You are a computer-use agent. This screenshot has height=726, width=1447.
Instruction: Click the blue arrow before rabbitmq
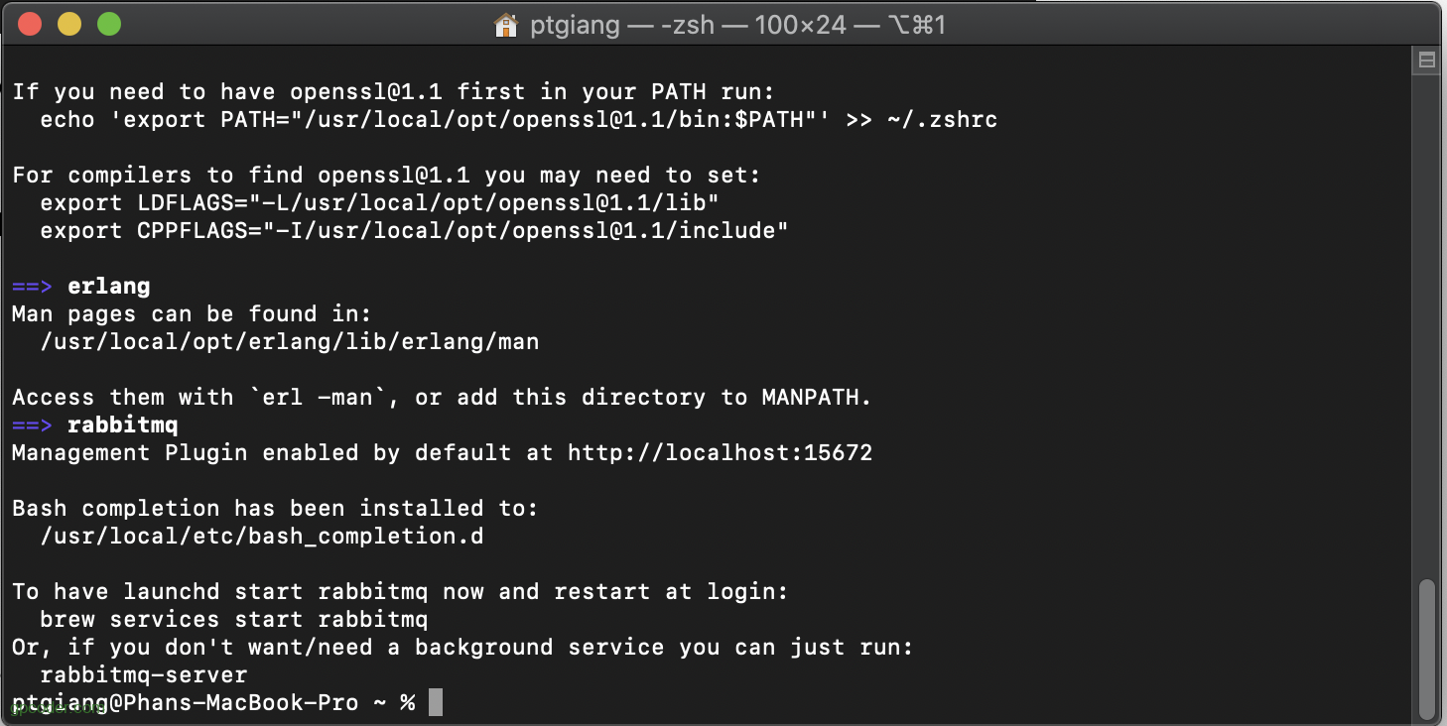click(x=32, y=425)
